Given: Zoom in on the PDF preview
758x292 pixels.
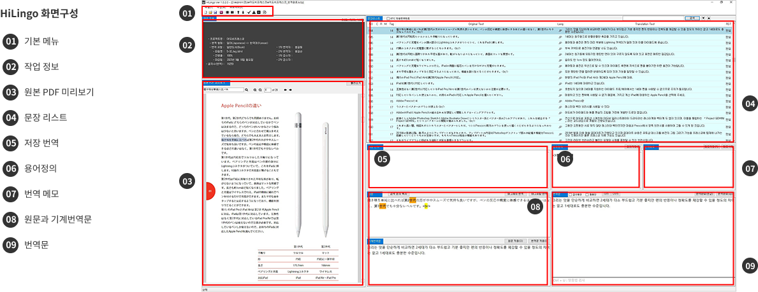Looking at the screenshot, I should pyautogui.click(x=255, y=90).
